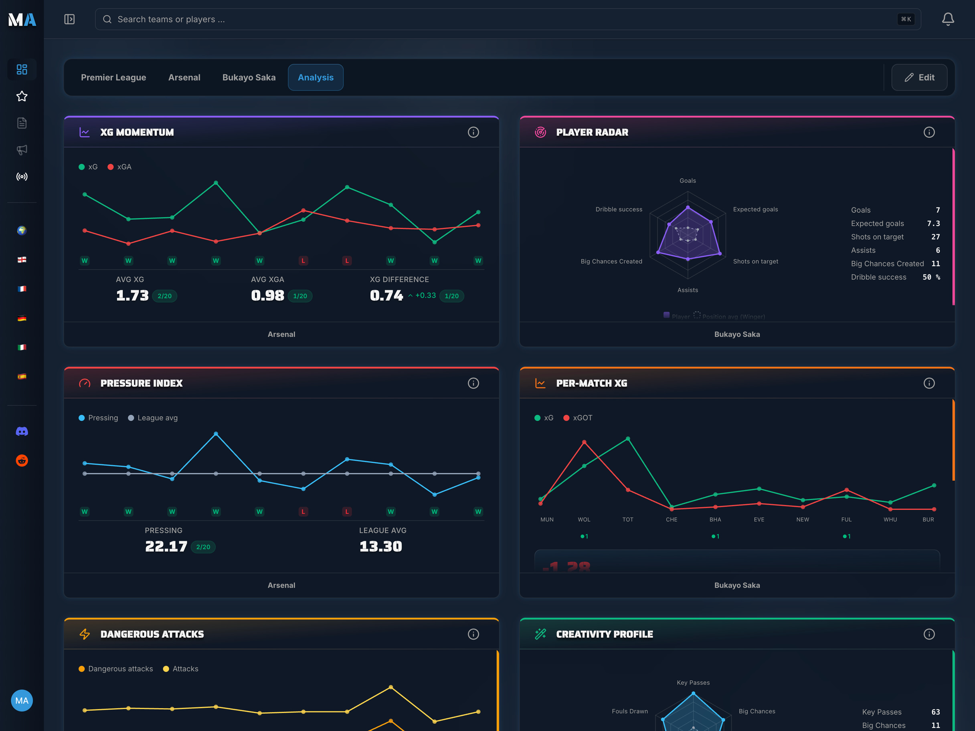Click the search magnifier icon
Viewport: 975px width, 731px height.
point(107,19)
